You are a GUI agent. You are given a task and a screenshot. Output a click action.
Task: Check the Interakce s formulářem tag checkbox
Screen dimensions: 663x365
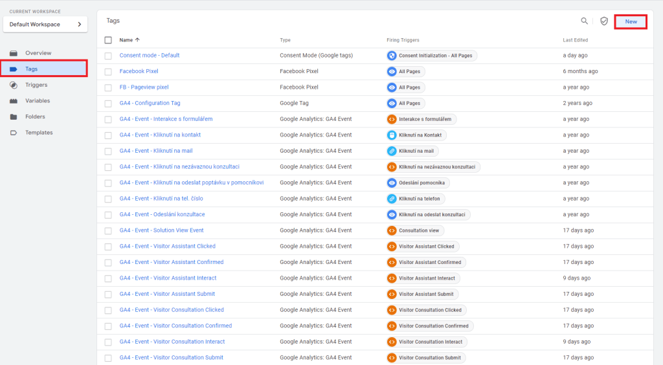(x=108, y=120)
